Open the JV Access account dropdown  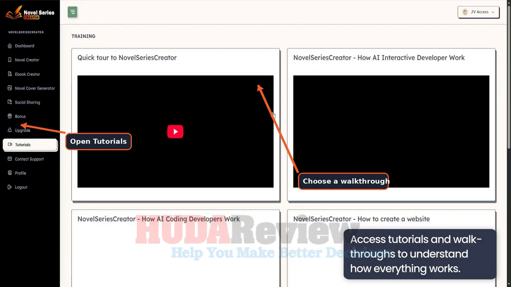[x=478, y=12]
